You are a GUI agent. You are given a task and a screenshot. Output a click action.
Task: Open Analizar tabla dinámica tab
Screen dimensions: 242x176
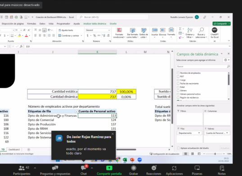click(95, 24)
